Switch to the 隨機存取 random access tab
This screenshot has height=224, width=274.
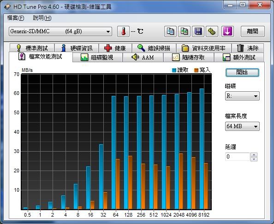(188, 57)
